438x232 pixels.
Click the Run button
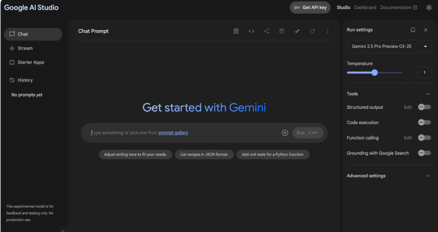click(308, 133)
